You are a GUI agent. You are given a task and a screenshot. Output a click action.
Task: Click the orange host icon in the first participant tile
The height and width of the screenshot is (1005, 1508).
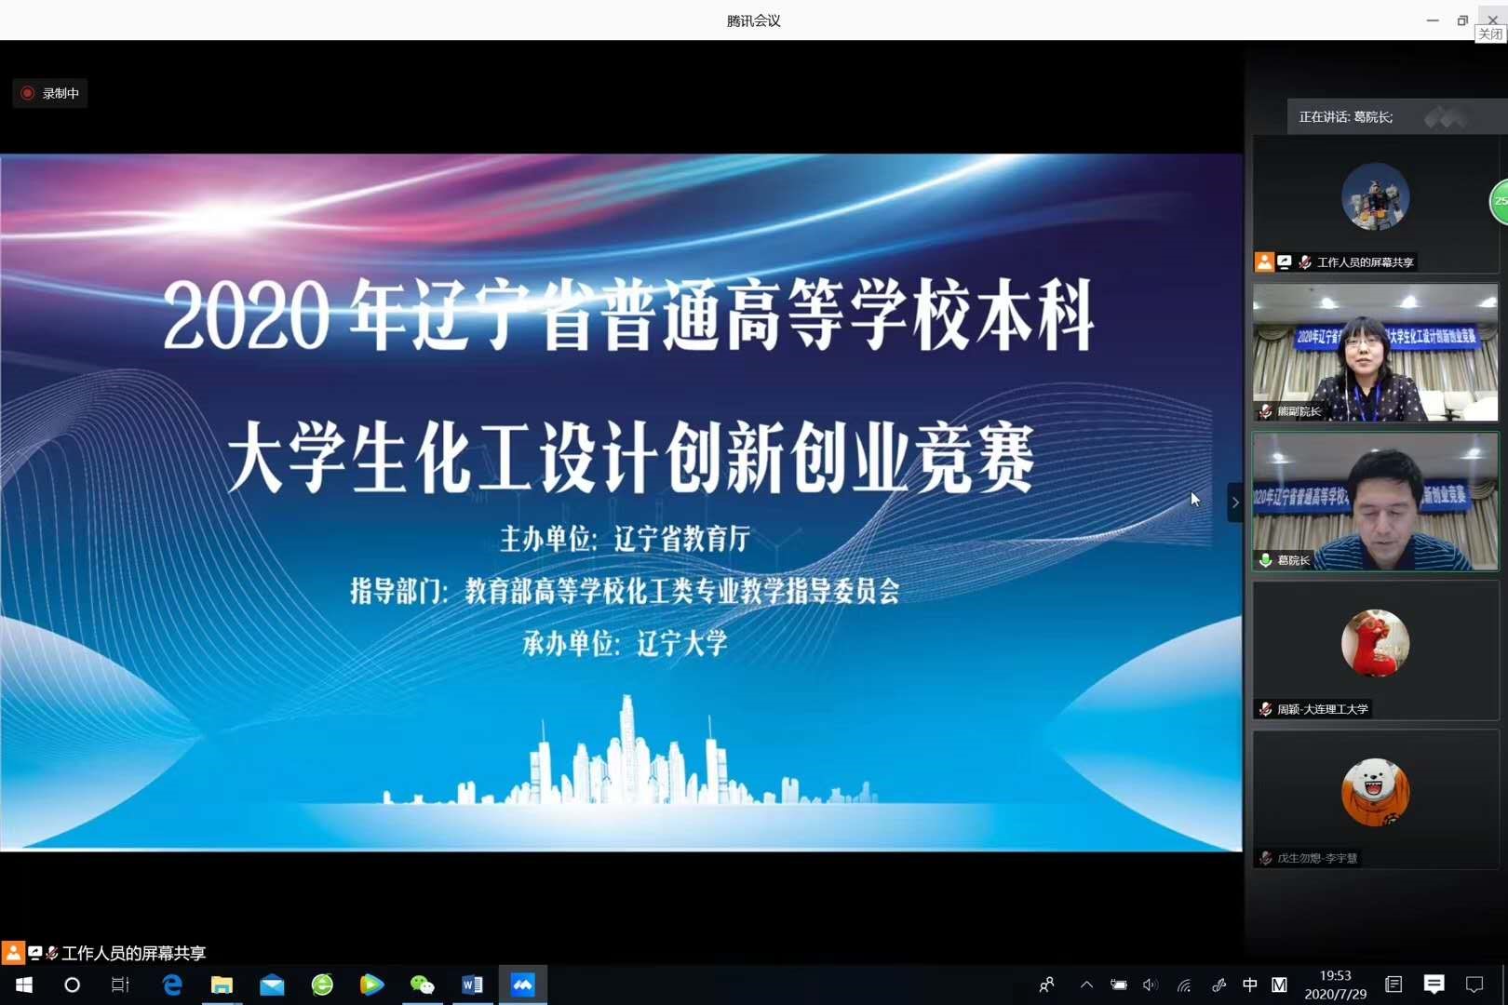pos(1264,262)
